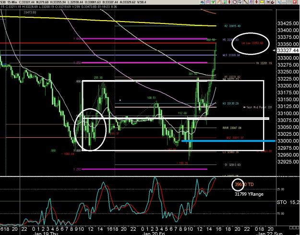Click the Yest Mid Point label

click(258, 107)
